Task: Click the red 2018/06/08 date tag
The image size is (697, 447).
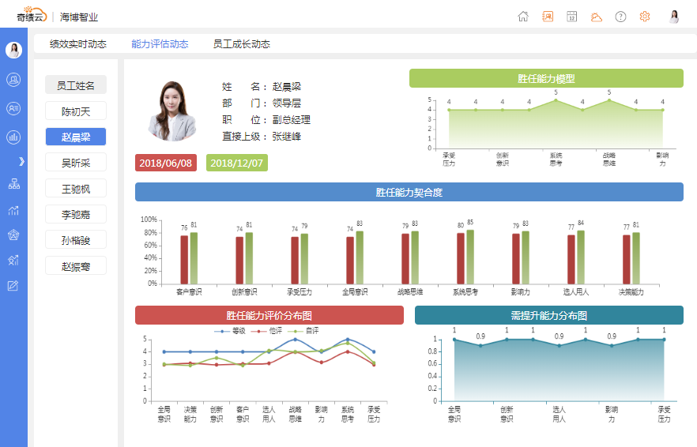Action: pyautogui.click(x=165, y=163)
